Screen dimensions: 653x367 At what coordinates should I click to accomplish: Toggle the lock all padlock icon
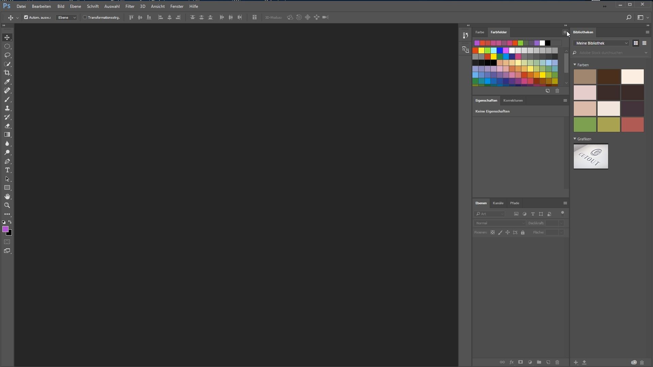pyautogui.click(x=523, y=232)
